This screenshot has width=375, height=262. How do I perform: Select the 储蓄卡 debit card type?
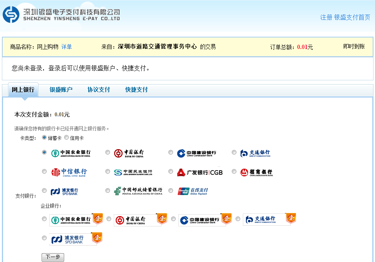(44, 138)
